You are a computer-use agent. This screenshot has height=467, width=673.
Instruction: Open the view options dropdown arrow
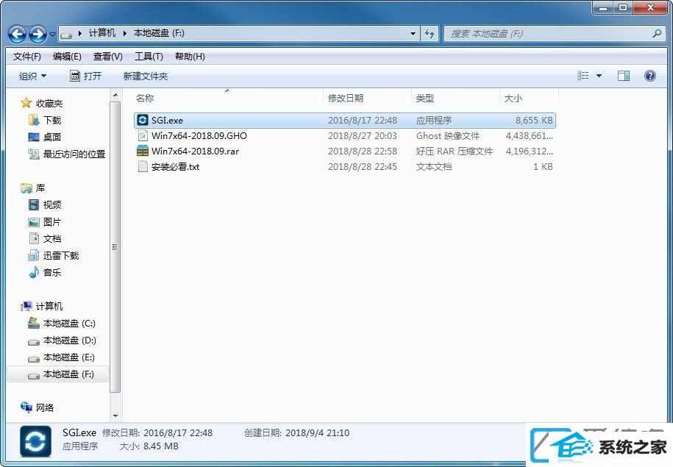coord(599,76)
